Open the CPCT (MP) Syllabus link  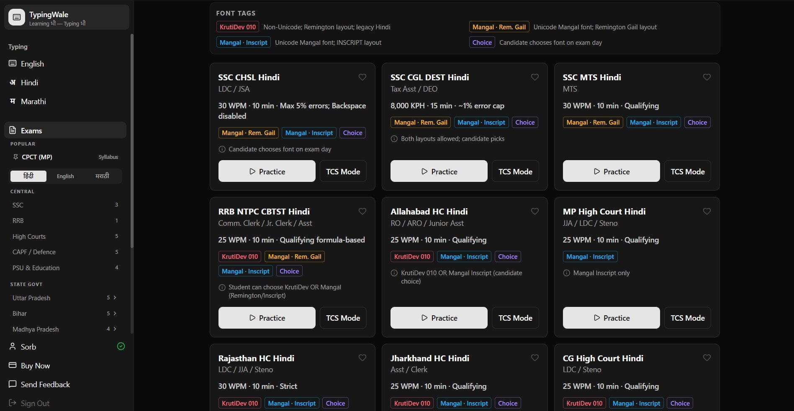coord(108,157)
